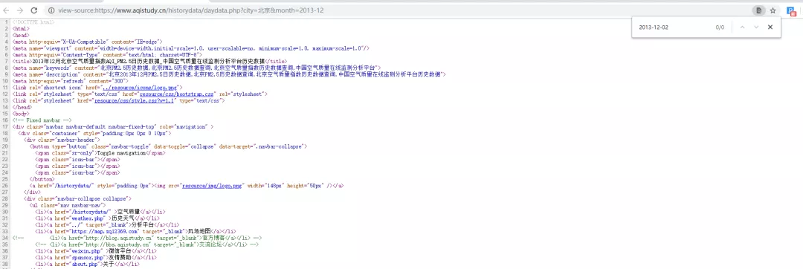Reload the current page
Viewport: 803px width, 269px height.
tap(33, 10)
